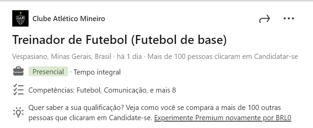313x128 pixels.
Task: Click the Treinador de Futebol job title
Action: (119, 39)
